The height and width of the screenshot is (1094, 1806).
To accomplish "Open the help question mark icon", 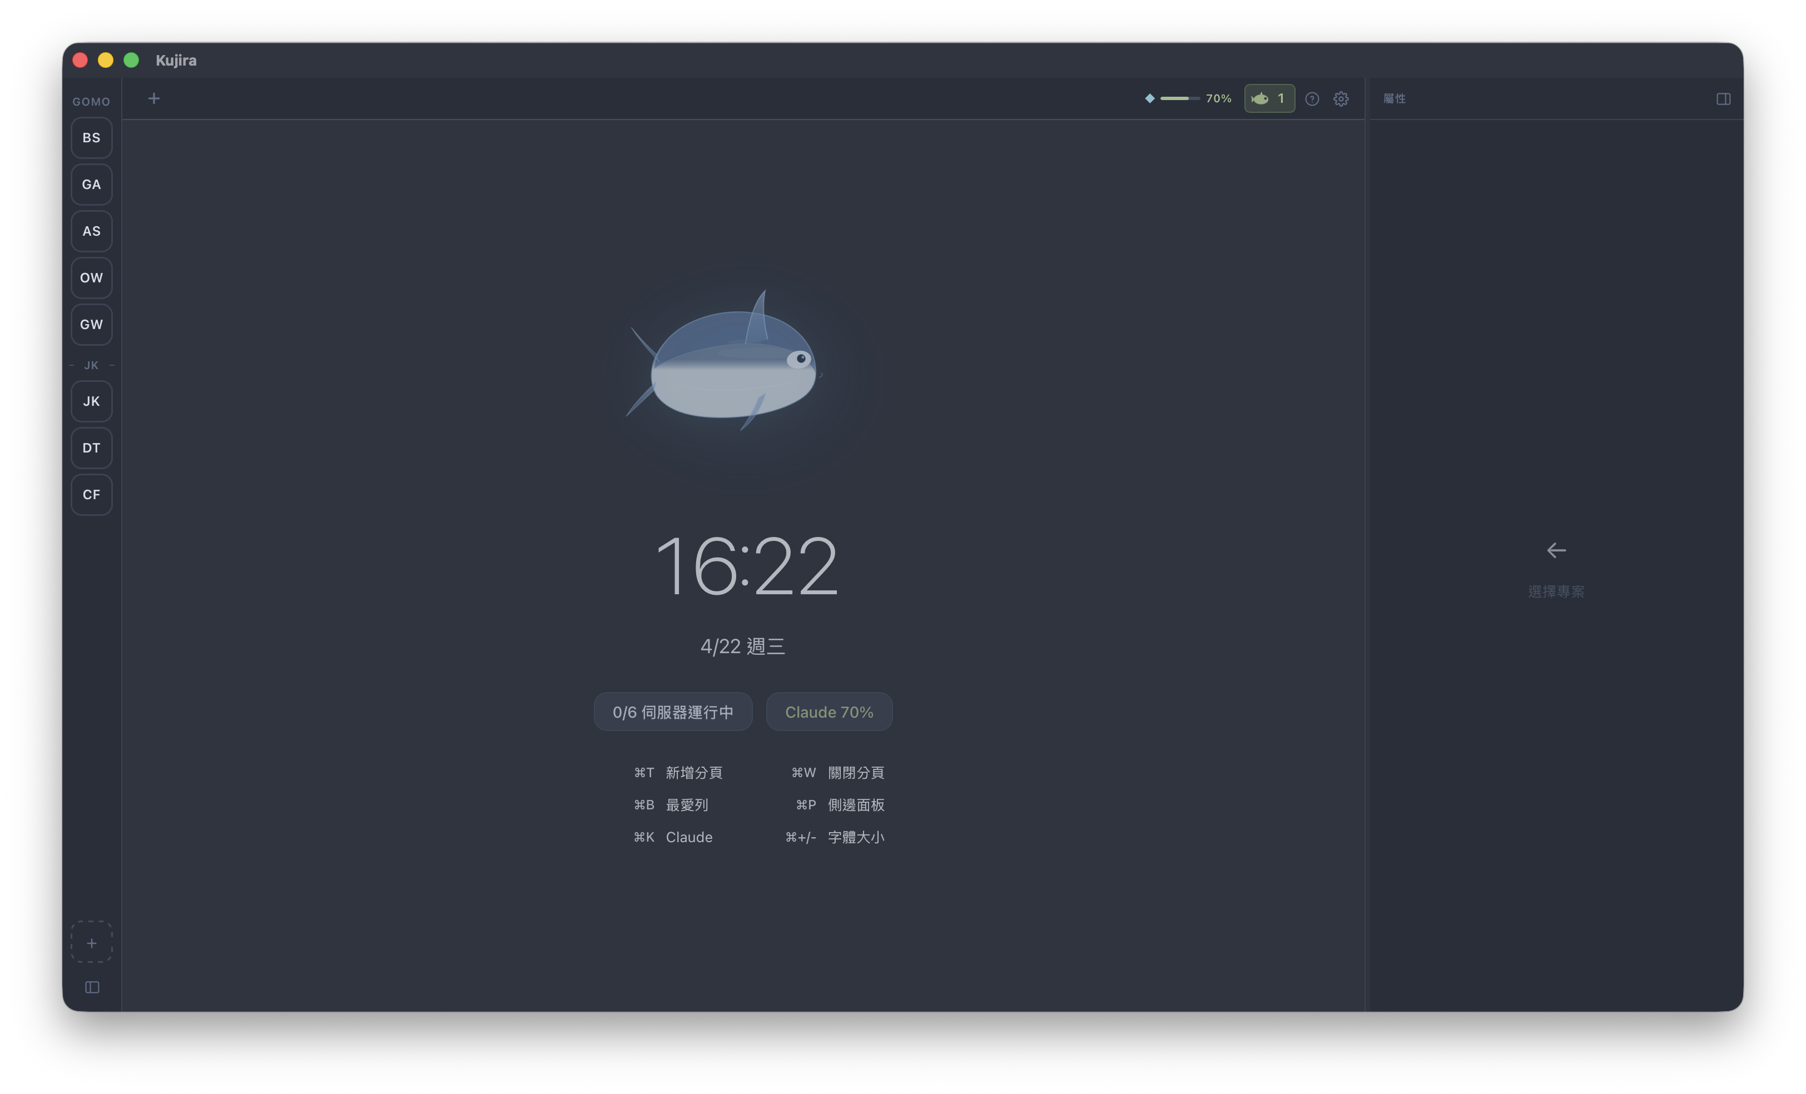I will coord(1312,99).
